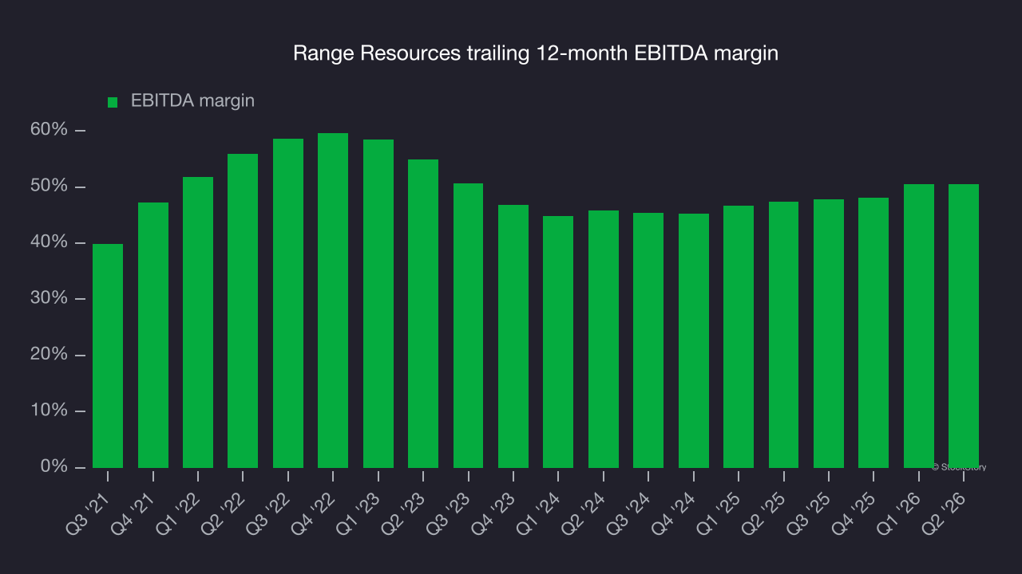Select the green bar for Q3 '25

coord(829,333)
